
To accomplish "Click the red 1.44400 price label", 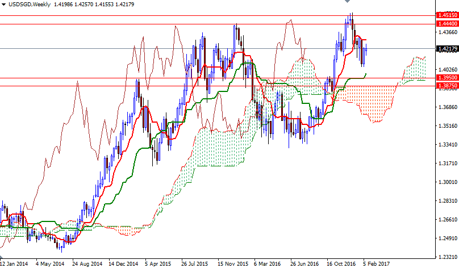I will pos(447,24).
